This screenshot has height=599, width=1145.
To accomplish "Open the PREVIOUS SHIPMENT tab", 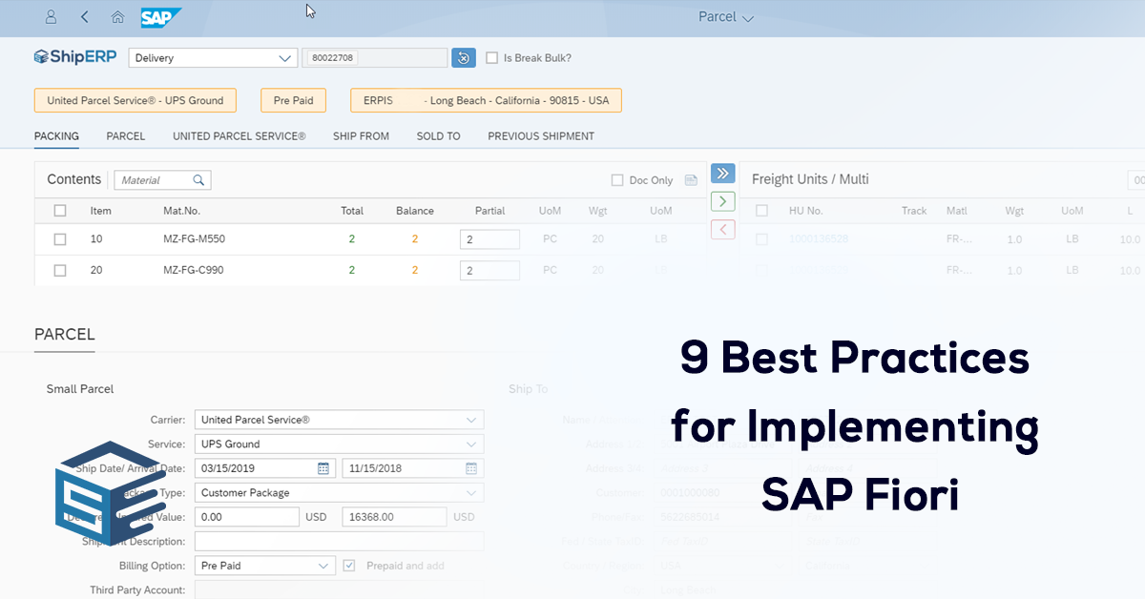I will tap(540, 135).
